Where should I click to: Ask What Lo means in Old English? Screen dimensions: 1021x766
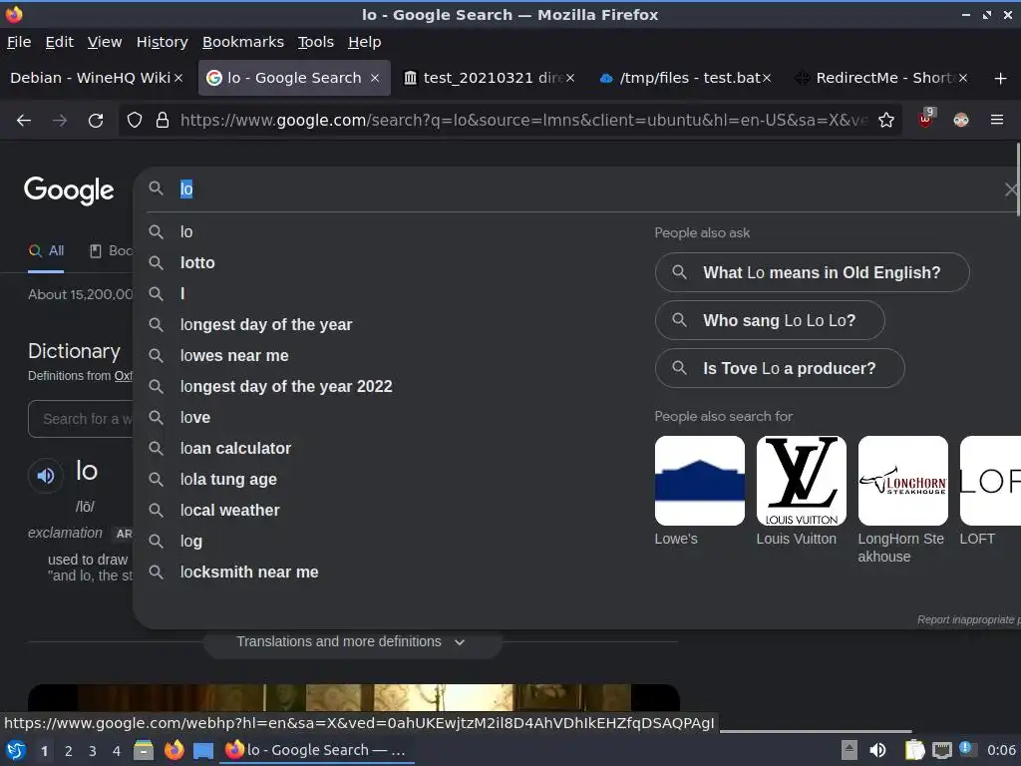(812, 273)
